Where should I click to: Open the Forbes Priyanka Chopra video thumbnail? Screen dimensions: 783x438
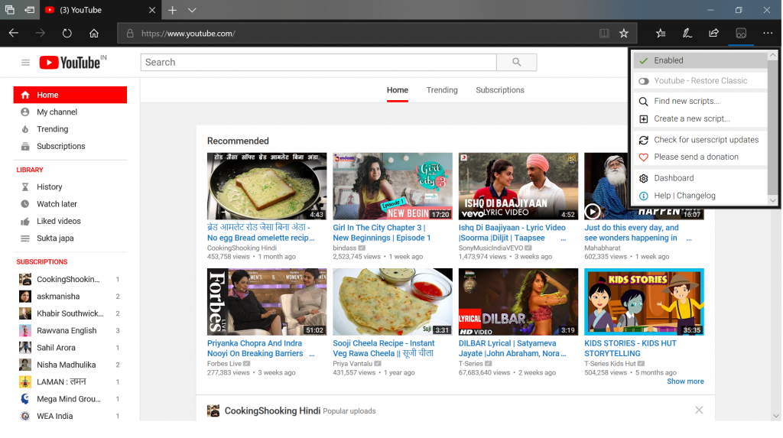pyautogui.click(x=267, y=302)
